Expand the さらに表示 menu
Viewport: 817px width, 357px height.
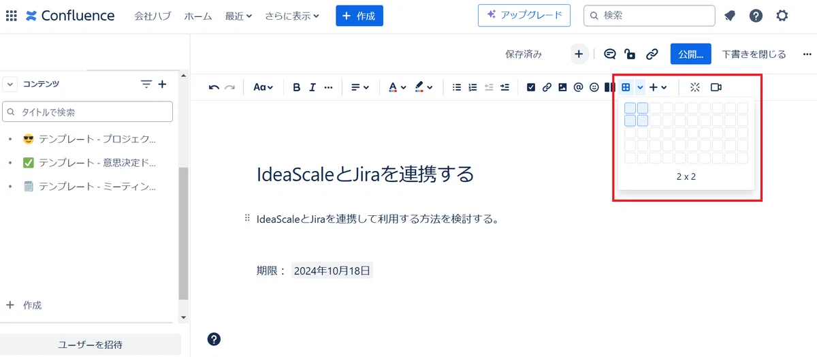(292, 16)
